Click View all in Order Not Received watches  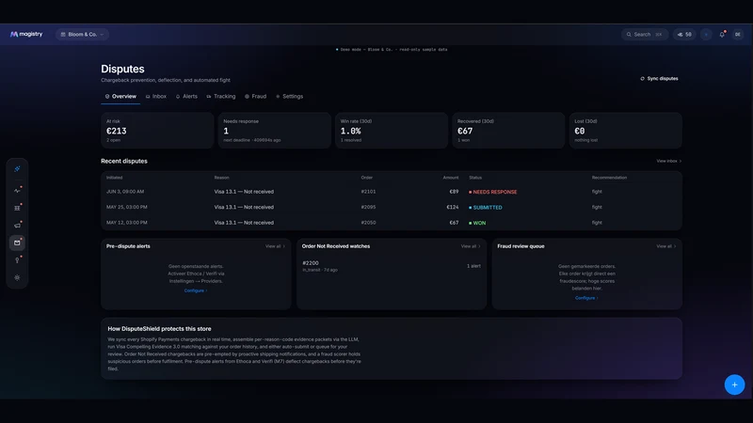tap(470, 246)
